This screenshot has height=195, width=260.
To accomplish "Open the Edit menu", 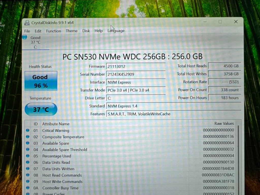I will coord(38,31).
